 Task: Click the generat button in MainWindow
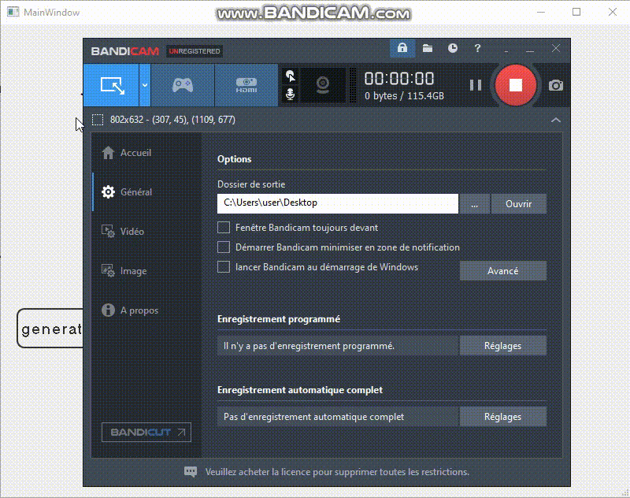pos(50,329)
